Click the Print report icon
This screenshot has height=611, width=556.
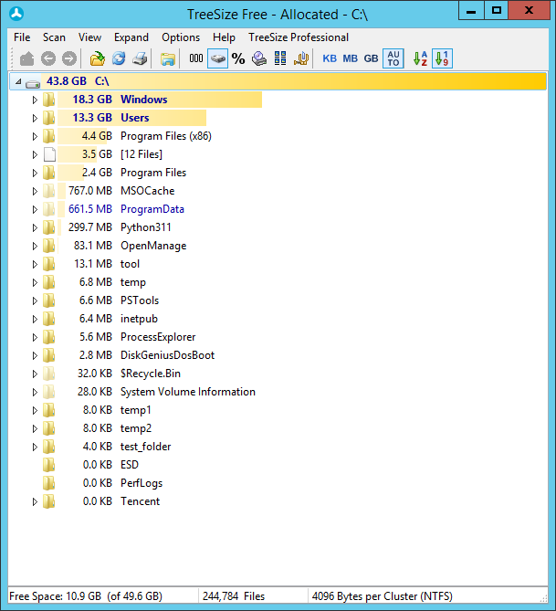140,58
